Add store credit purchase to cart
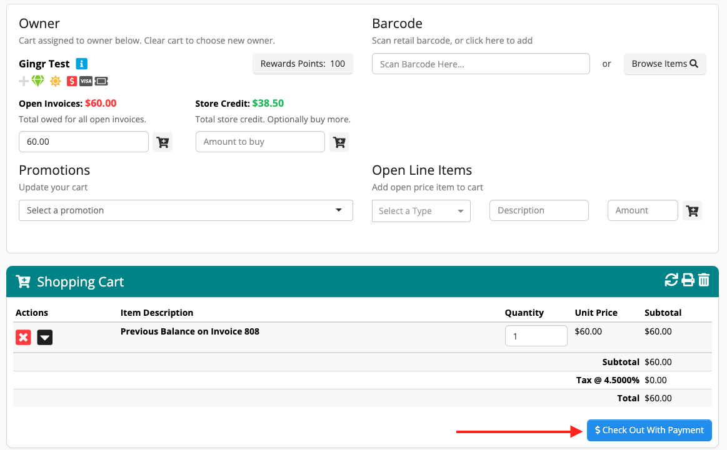 pos(339,142)
